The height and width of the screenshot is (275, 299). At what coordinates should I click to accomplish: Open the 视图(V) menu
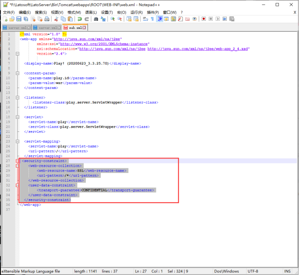tap(57, 12)
